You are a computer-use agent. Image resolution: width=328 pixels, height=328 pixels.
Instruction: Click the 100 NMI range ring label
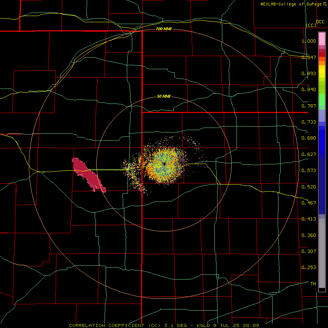(164, 29)
